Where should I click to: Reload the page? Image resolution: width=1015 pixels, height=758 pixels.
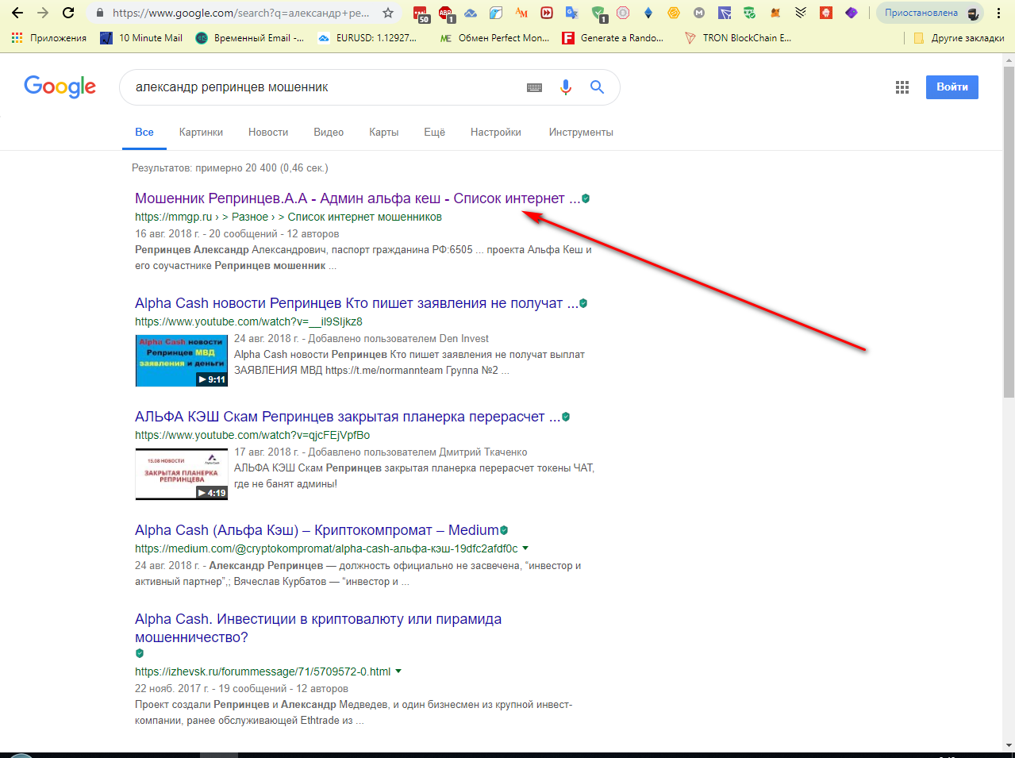[68, 13]
